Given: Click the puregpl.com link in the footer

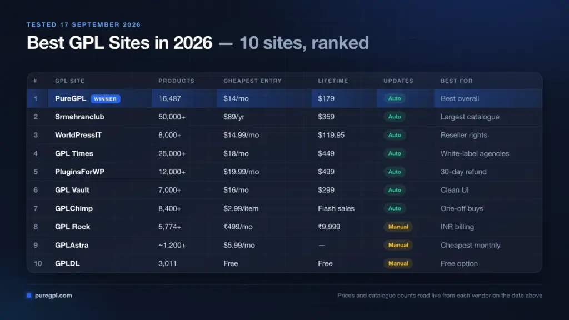Looking at the screenshot, I should 53,296.
